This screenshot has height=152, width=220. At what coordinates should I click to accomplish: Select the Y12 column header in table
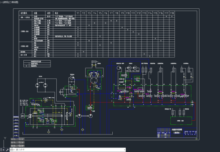tap(139, 13)
